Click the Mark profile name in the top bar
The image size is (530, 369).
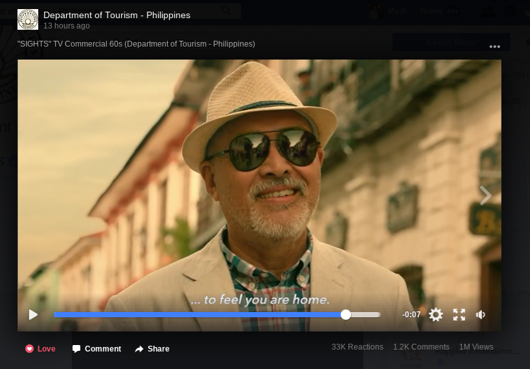tap(397, 10)
